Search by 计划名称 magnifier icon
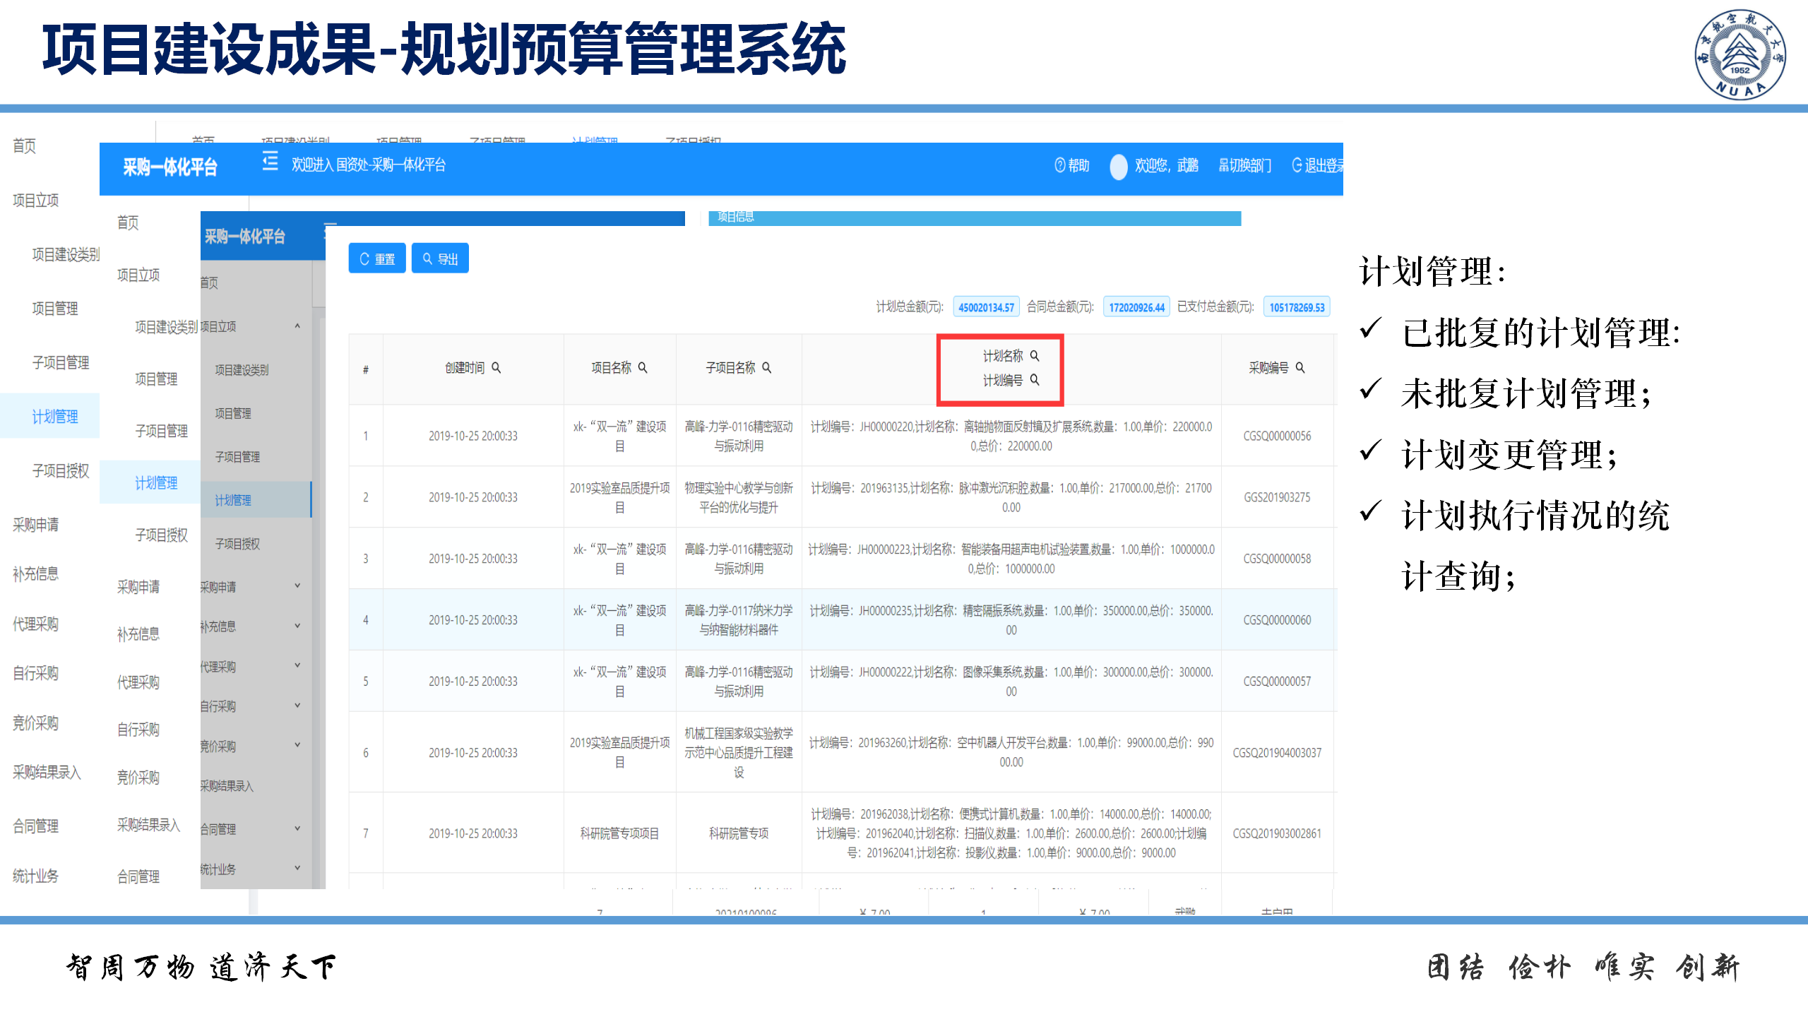This screenshot has width=1808, height=1017. (x=1035, y=356)
